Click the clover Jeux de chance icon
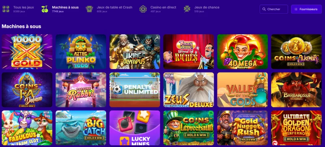Image resolution: width=325 pixels, height=147 pixels. pos(187,9)
